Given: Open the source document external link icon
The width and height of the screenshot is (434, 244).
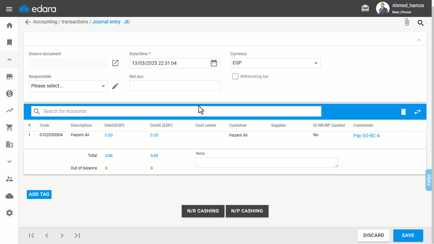Looking at the screenshot, I should pos(115,63).
